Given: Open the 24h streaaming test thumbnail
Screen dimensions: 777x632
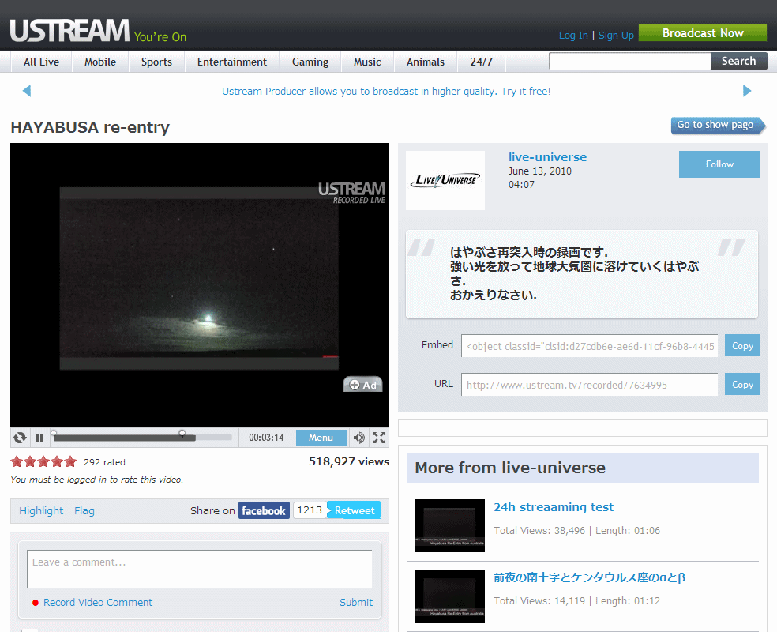Looking at the screenshot, I should (449, 525).
